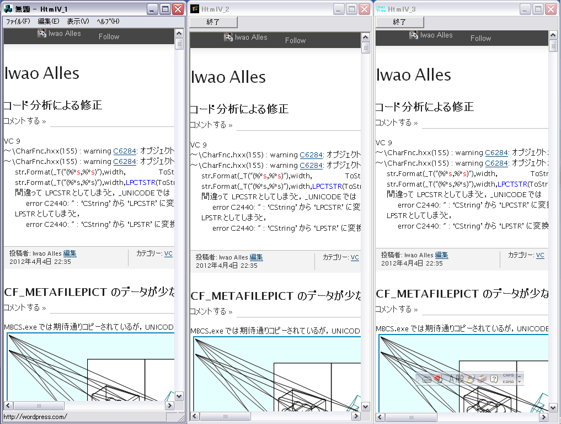Click scroll-up arrow of HtmlV_3 vertical scrollbar
Screen dimensions: 561x424
(553, 35)
